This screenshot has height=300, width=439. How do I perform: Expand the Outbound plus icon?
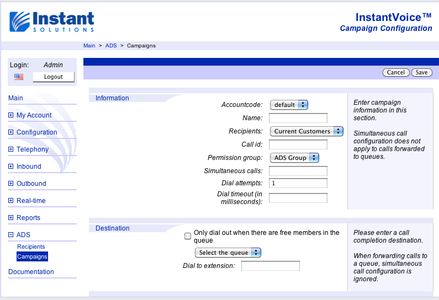(11, 184)
